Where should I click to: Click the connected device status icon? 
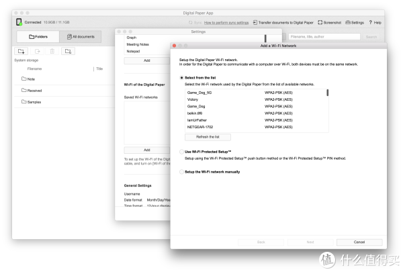[x=19, y=22]
